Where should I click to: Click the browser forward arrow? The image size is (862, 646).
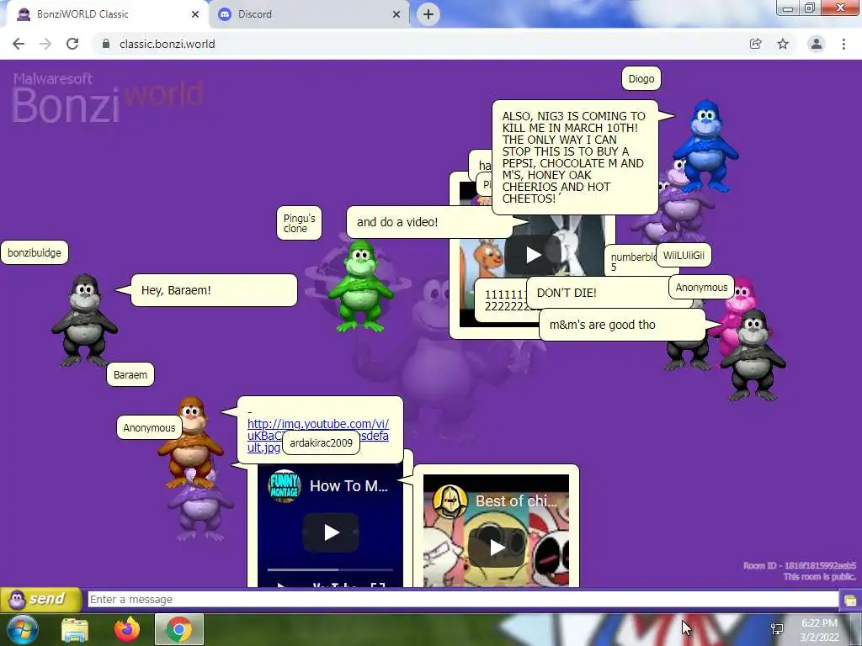(x=45, y=44)
